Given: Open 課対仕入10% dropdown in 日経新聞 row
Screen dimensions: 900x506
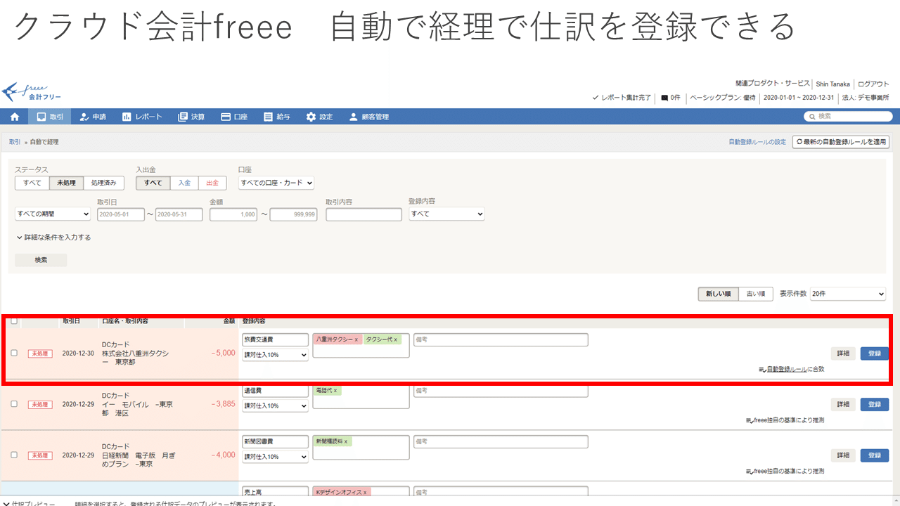Looking at the screenshot, I should 276,457.
